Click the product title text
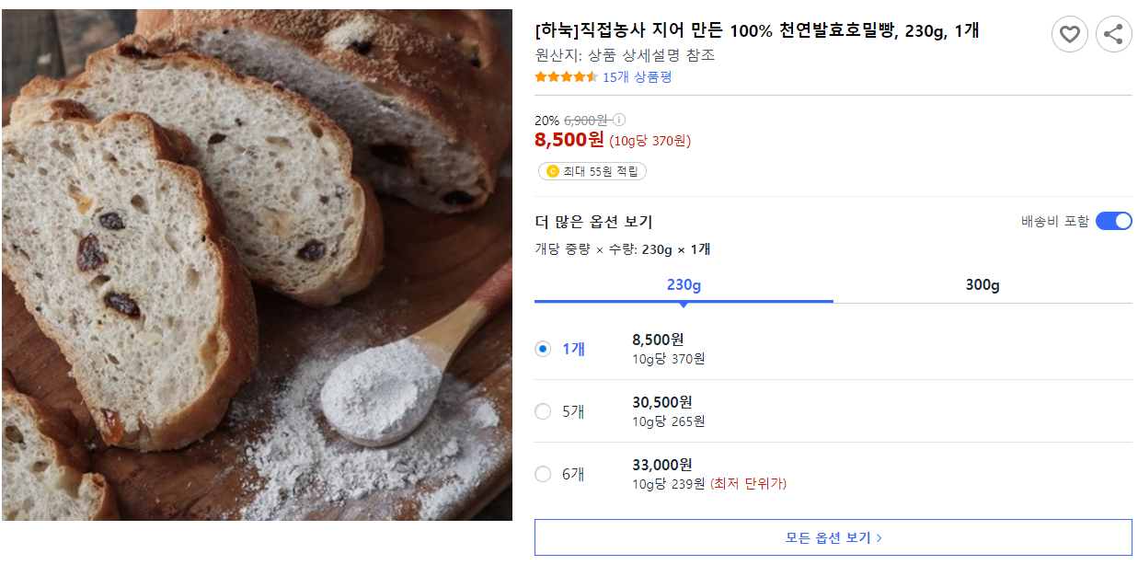This screenshot has width=1138, height=565. (x=756, y=30)
